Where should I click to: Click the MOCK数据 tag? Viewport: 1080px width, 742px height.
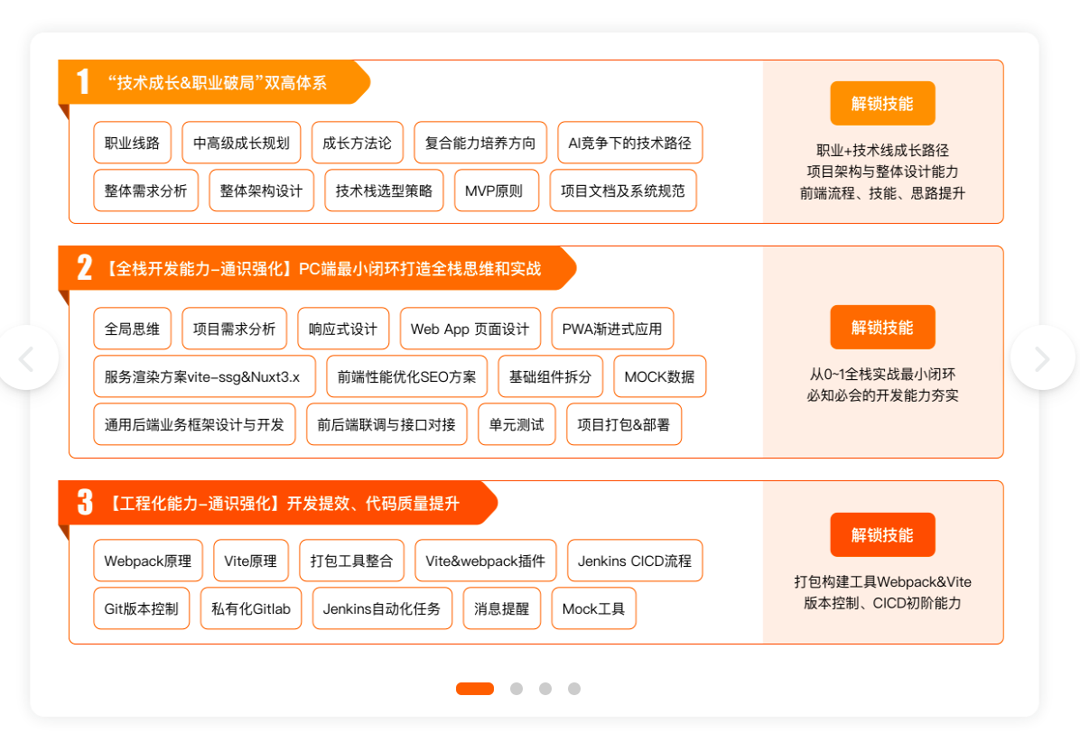[659, 376]
